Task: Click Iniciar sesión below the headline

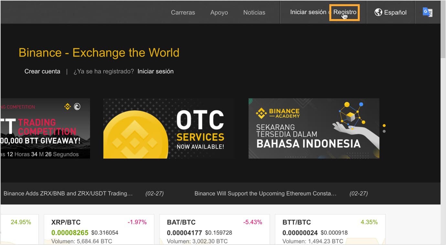Action: 155,71
